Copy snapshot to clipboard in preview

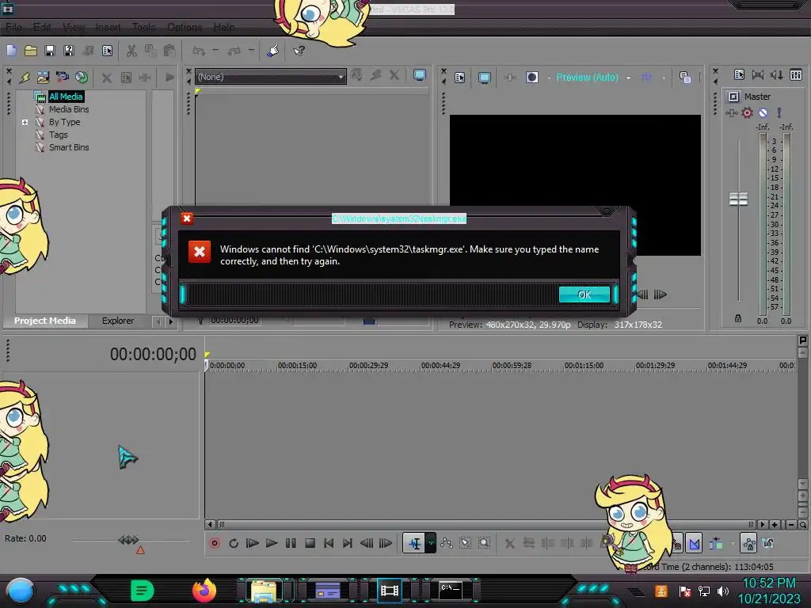[x=685, y=78]
